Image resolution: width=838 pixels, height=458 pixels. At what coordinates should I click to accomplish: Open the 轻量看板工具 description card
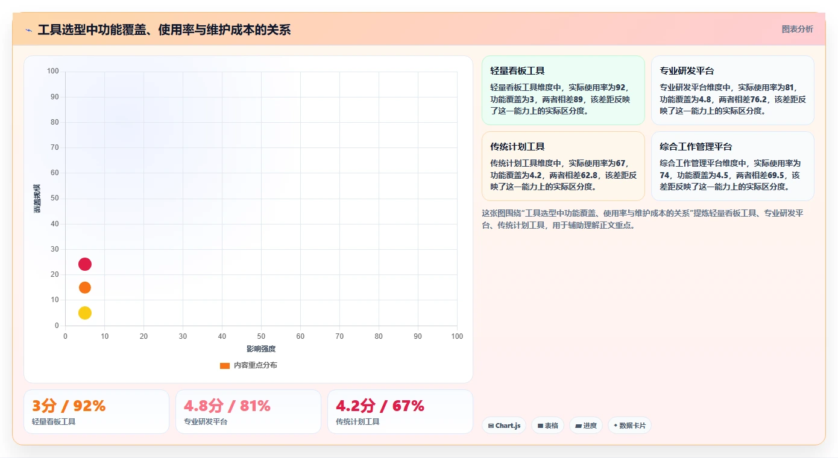(563, 90)
